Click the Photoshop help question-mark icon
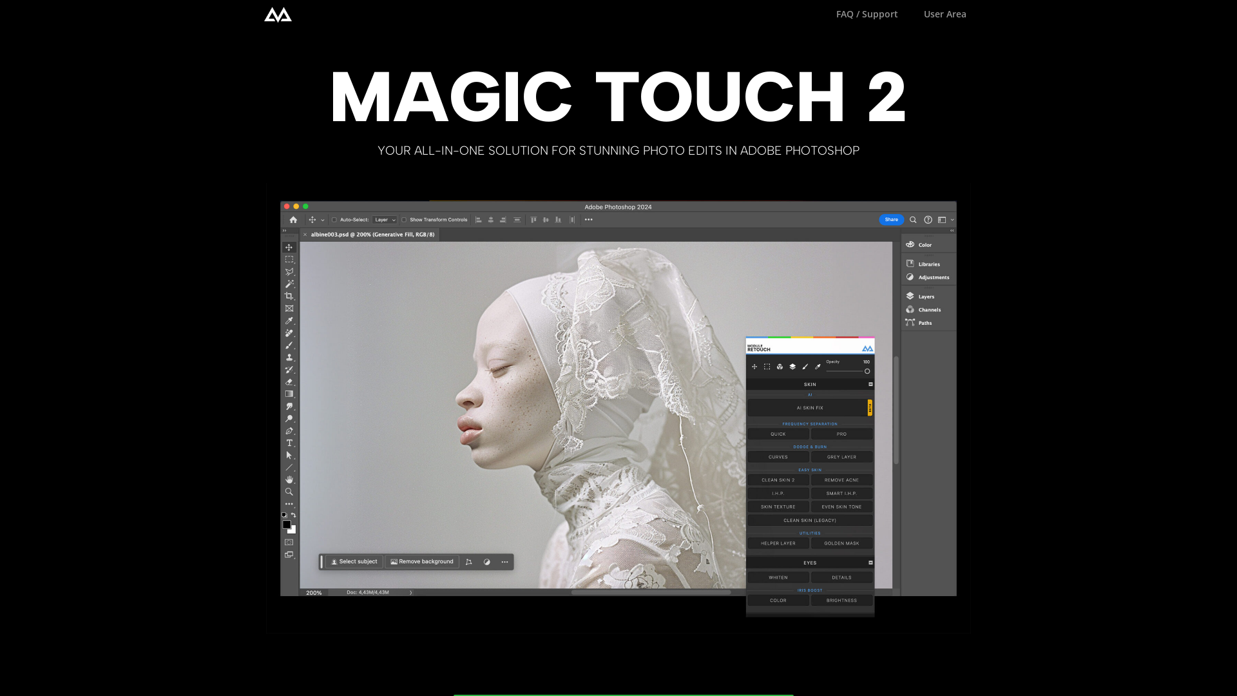Viewport: 1237px width, 696px height. point(928,220)
